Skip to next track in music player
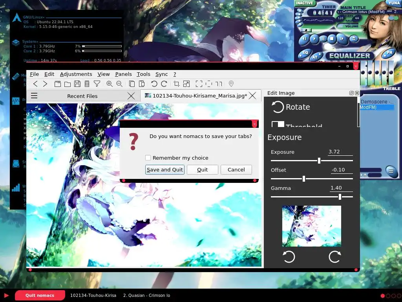Image resolution: width=402 pixels, height=302 pixels. pos(342,39)
